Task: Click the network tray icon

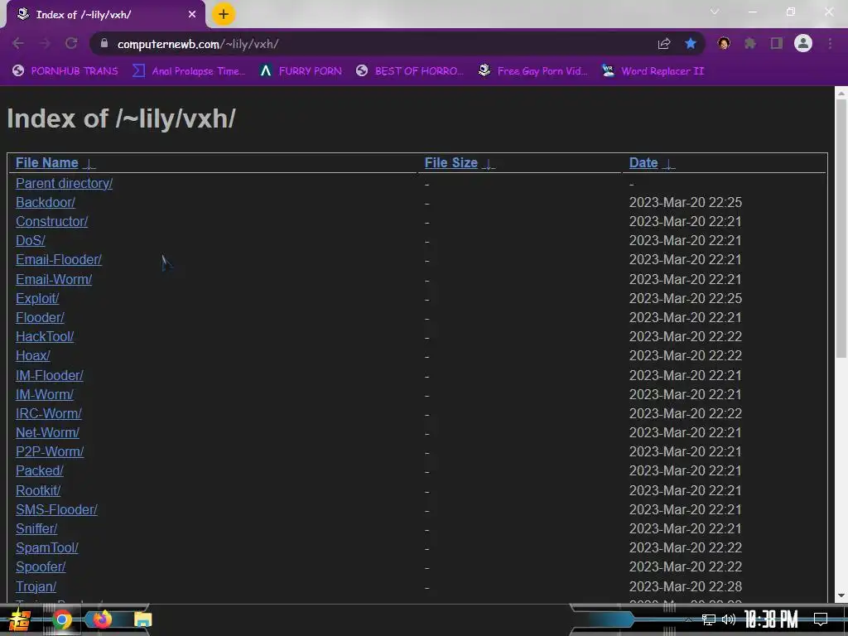Action: (709, 619)
